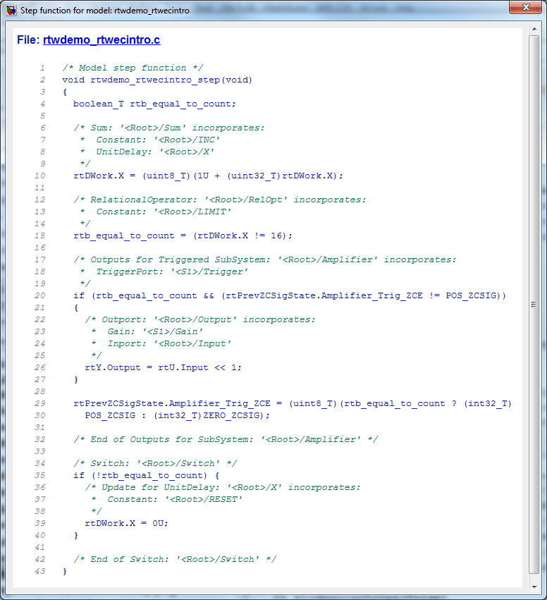Click the 'if (rtb_equal_to_count &&' condition line
The height and width of the screenshot is (600, 547).
tap(290, 296)
